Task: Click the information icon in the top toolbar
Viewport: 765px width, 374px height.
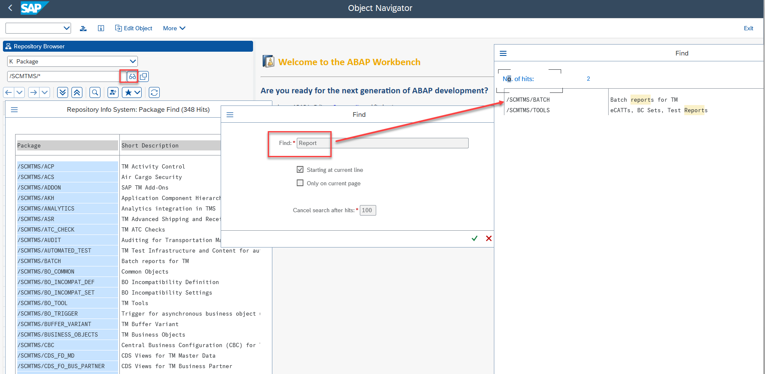Action: pos(101,28)
